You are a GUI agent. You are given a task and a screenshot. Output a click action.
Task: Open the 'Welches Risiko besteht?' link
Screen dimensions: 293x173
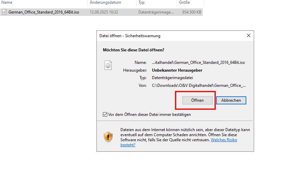pyautogui.click(x=224, y=140)
